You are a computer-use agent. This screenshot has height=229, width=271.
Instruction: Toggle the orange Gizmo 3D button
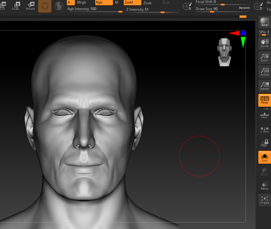(x=45, y=6)
